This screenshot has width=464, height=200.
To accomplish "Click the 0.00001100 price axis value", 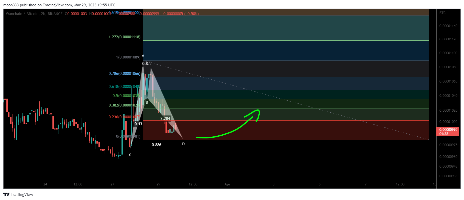I will tap(448, 53).
